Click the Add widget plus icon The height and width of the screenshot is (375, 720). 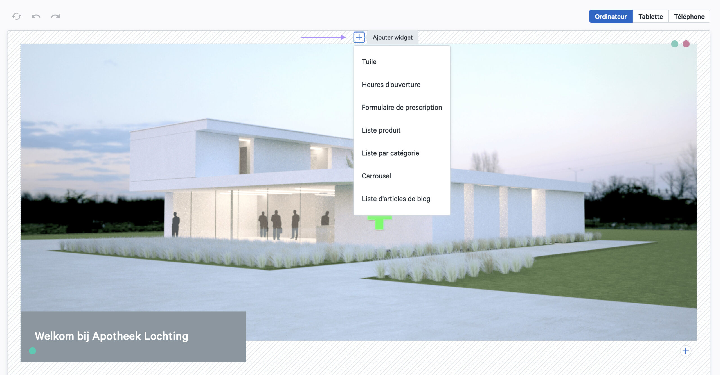pos(359,37)
